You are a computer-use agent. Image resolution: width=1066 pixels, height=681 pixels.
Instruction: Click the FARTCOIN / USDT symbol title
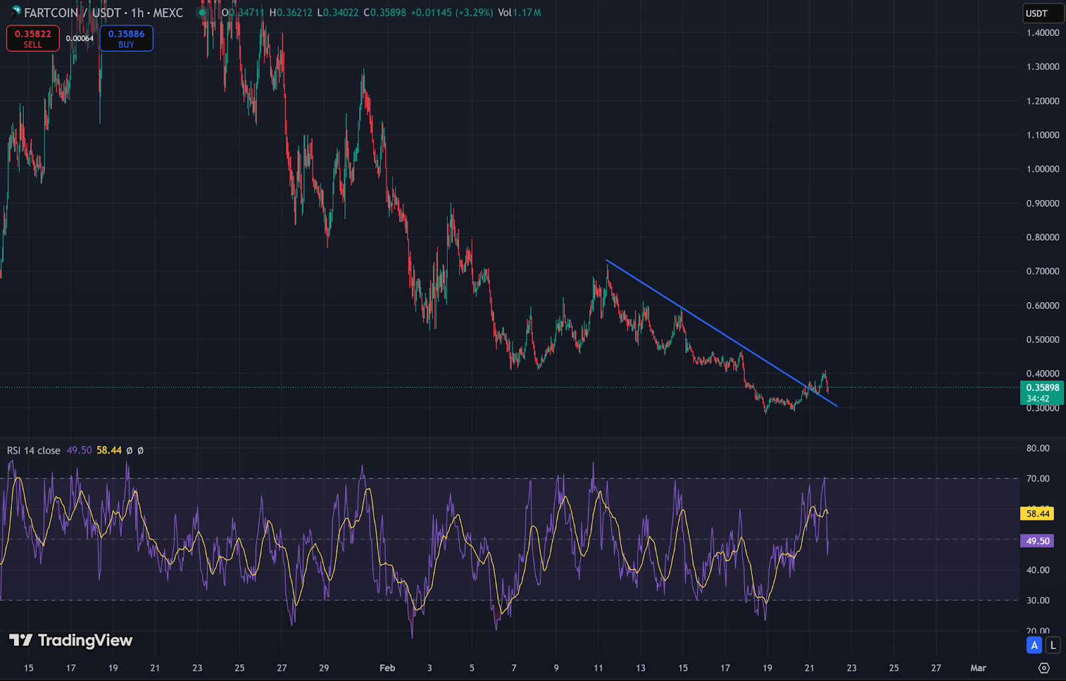pos(103,13)
